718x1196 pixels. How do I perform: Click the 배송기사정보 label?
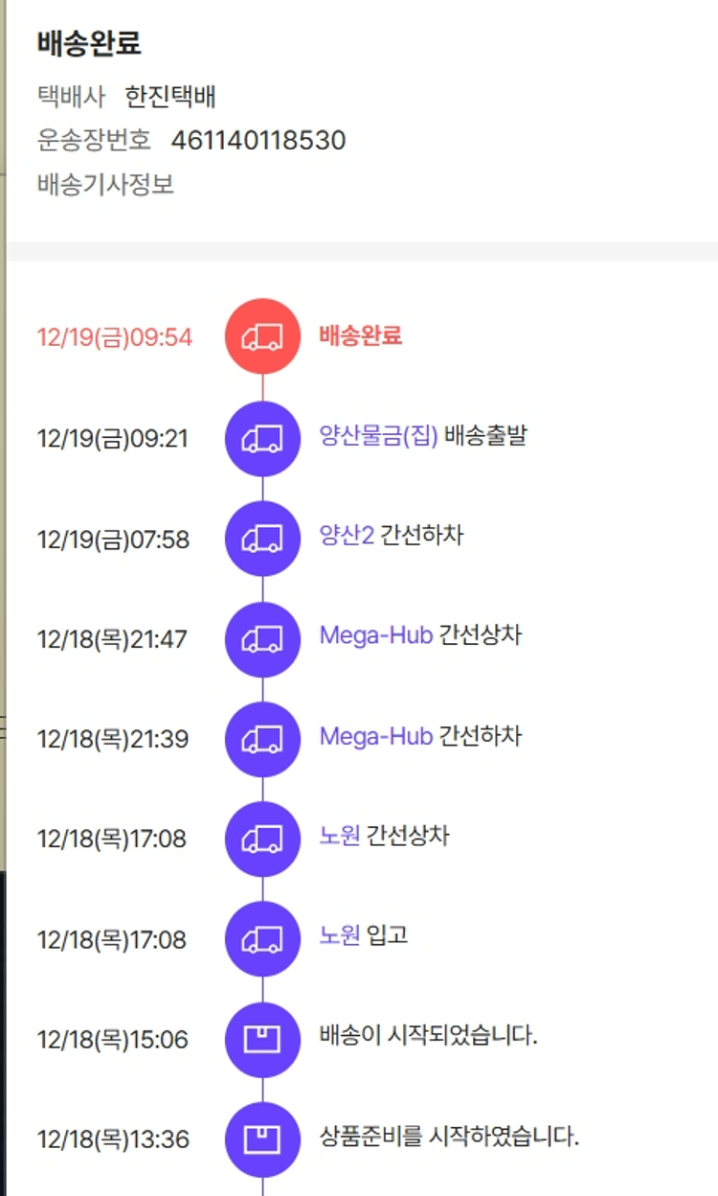[105, 184]
